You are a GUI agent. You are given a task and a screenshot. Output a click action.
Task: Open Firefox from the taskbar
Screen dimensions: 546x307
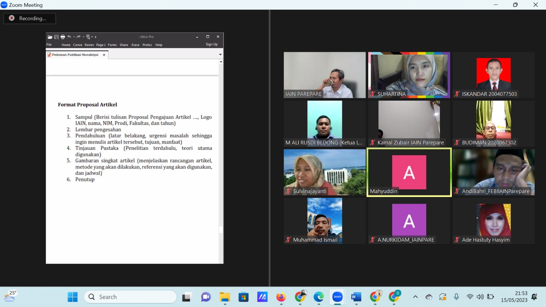(x=281, y=297)
